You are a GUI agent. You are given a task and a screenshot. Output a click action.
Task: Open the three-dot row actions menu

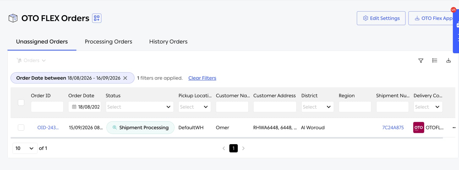(454, 128)
